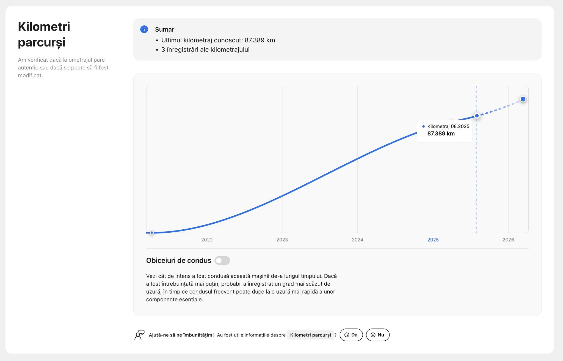Enable the Obiceiuri de condus switch

[x=222, y=260]
